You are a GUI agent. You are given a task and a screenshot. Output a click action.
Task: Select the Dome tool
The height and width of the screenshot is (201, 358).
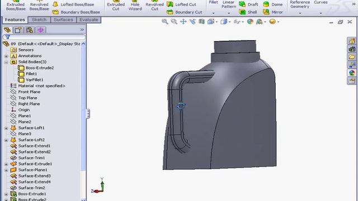click(273, 4)
